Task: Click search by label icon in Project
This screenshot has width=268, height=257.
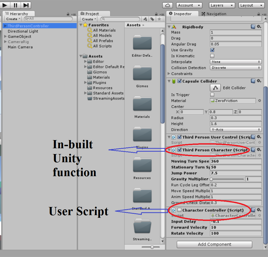Action: (152, 19)
